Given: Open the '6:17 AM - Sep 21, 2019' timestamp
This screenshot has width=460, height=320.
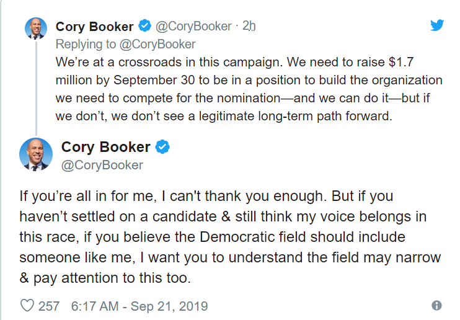Looking at the screenshot, I should click(139, 306).
